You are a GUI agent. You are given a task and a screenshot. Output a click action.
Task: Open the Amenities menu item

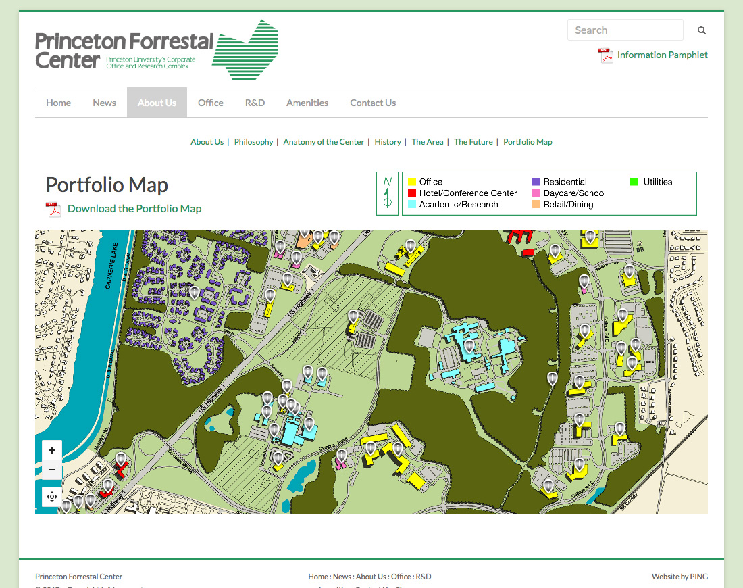(307, 103)
